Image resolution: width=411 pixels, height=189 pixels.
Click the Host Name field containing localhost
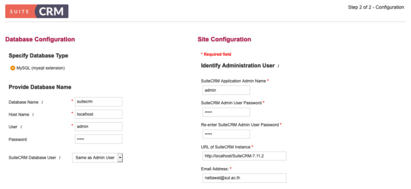98,114
